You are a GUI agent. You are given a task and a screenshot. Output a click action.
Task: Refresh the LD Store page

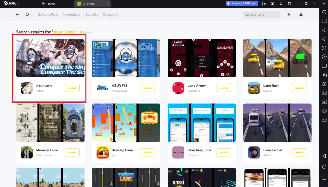[x=27, y=15]
